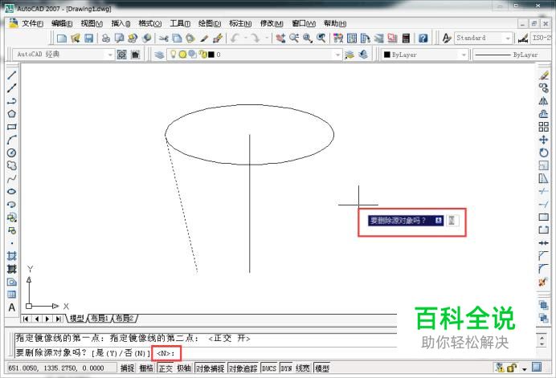Toggle the DYN dynamic input
The height and width of the screenshot is (378, 556).
[286, 368]
